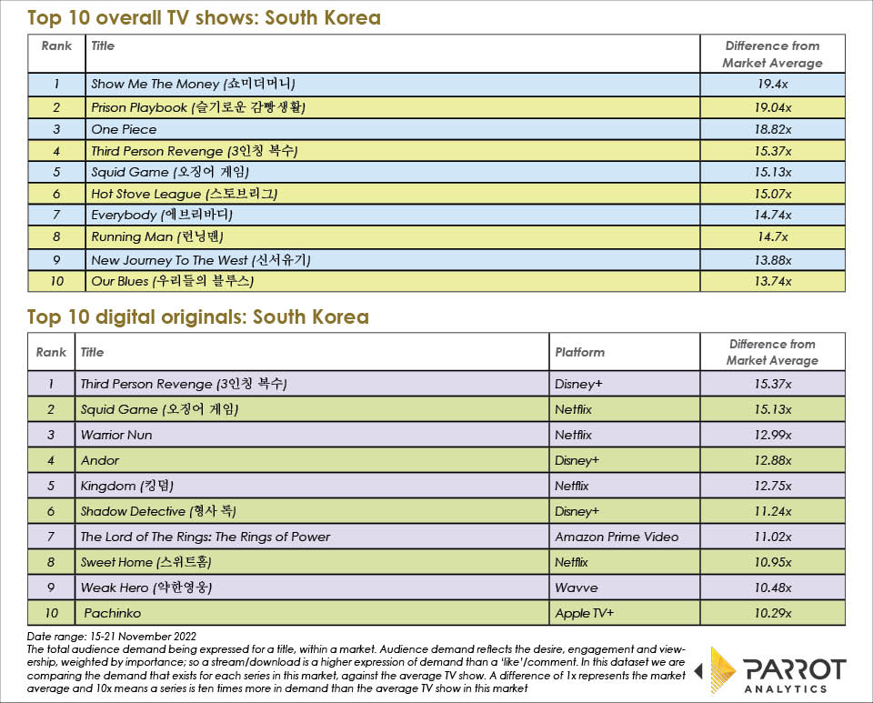
Task: Click the 'Show Me The Money' title
Action: tap(193, 84)
